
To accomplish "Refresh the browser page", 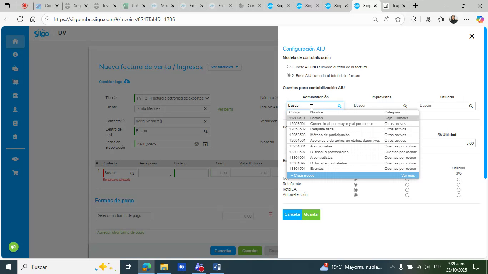I will 20,19.
